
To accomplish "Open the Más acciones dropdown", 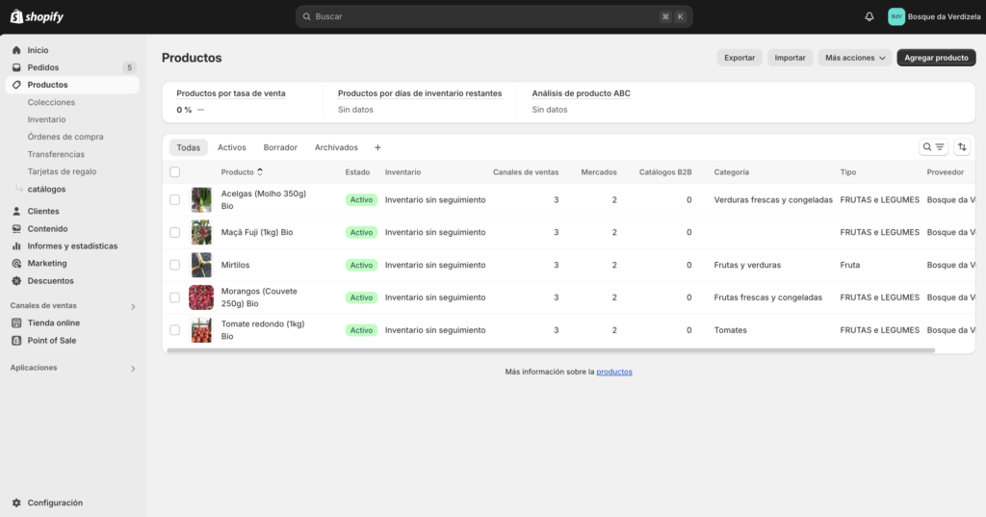I will [x=855, y=58].
